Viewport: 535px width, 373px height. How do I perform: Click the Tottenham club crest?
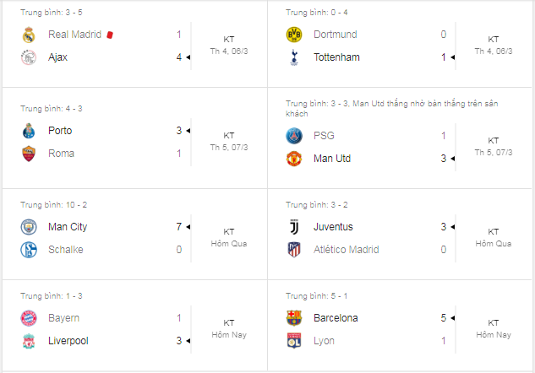(294, 57)
